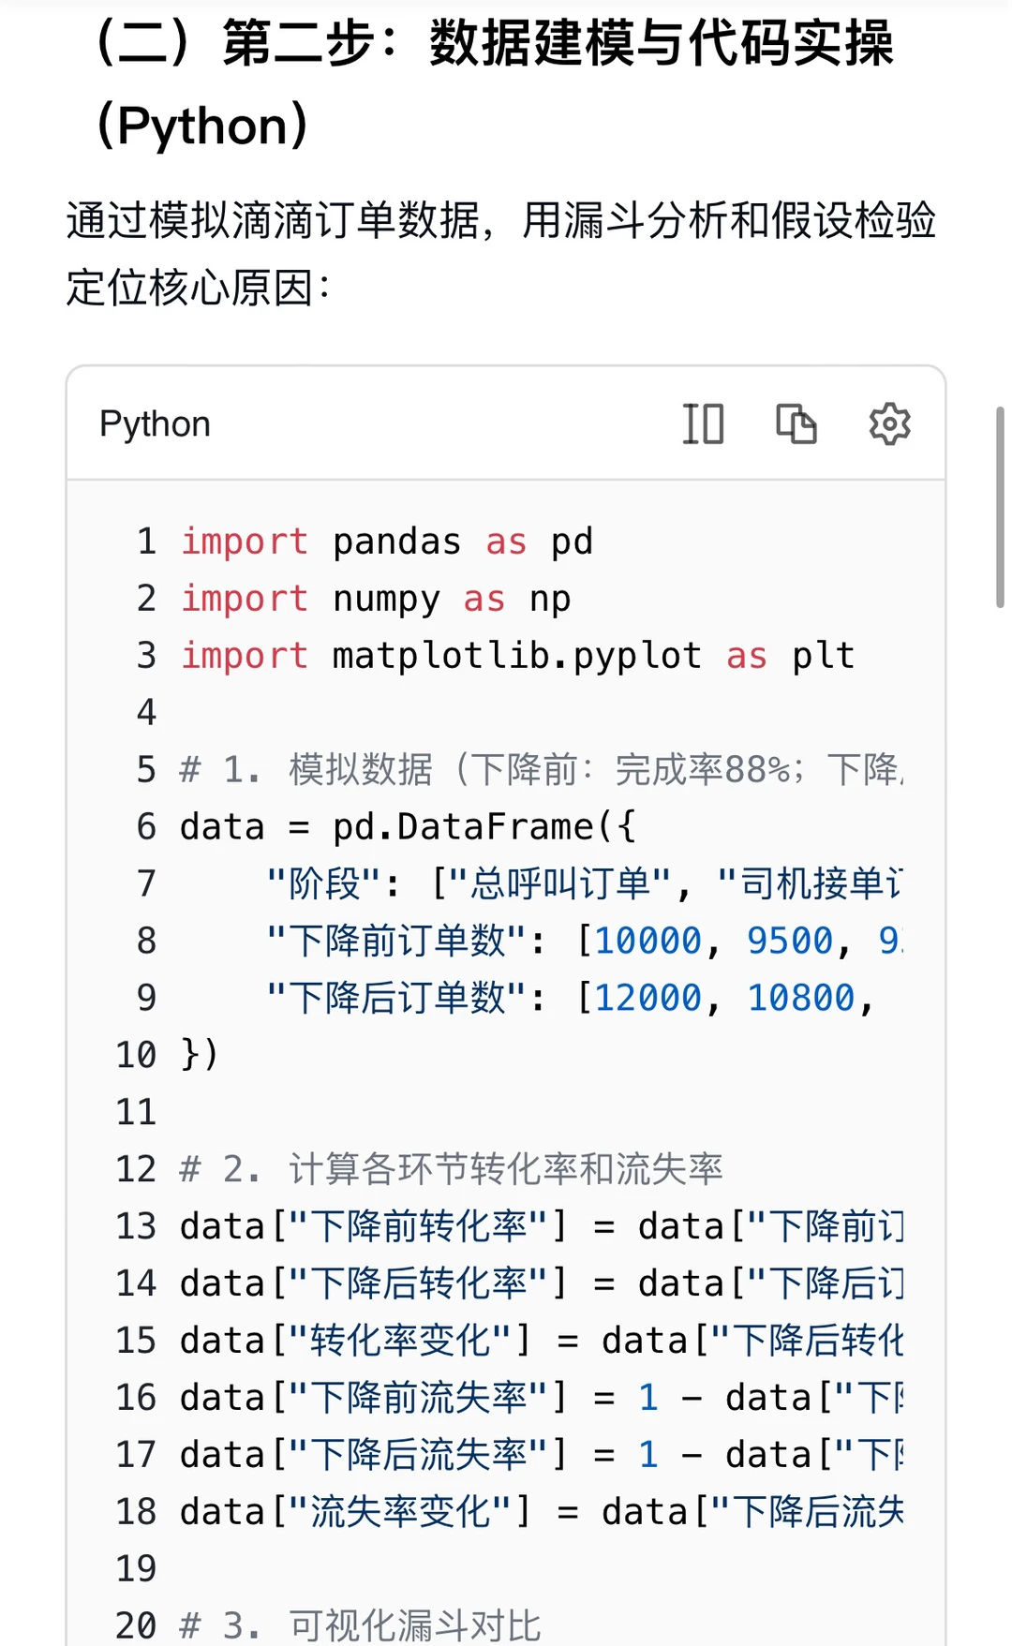Click the comment on line 5
Image resolution: width=1012 pixels, height=1646 pixels.
click(542, 770)
